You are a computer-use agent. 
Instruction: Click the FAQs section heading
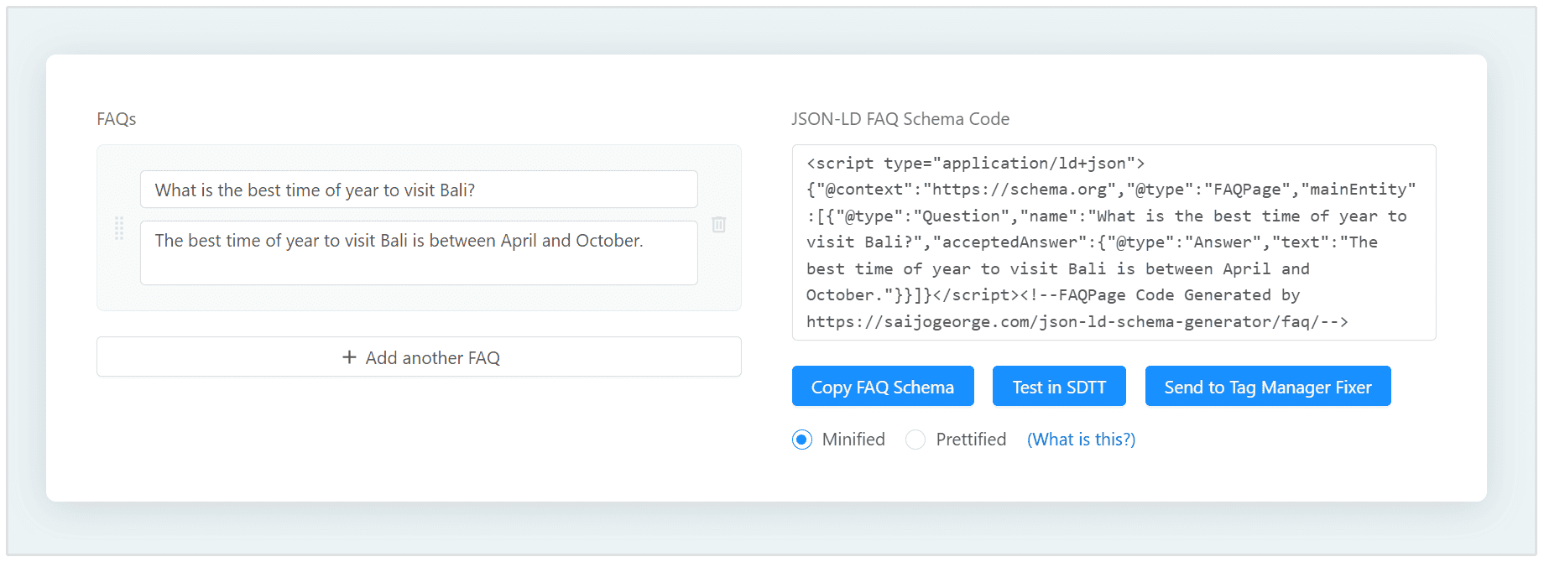(116, 118)
